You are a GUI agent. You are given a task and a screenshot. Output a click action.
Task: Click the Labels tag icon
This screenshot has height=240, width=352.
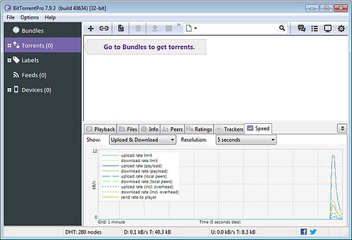[16, 60]
